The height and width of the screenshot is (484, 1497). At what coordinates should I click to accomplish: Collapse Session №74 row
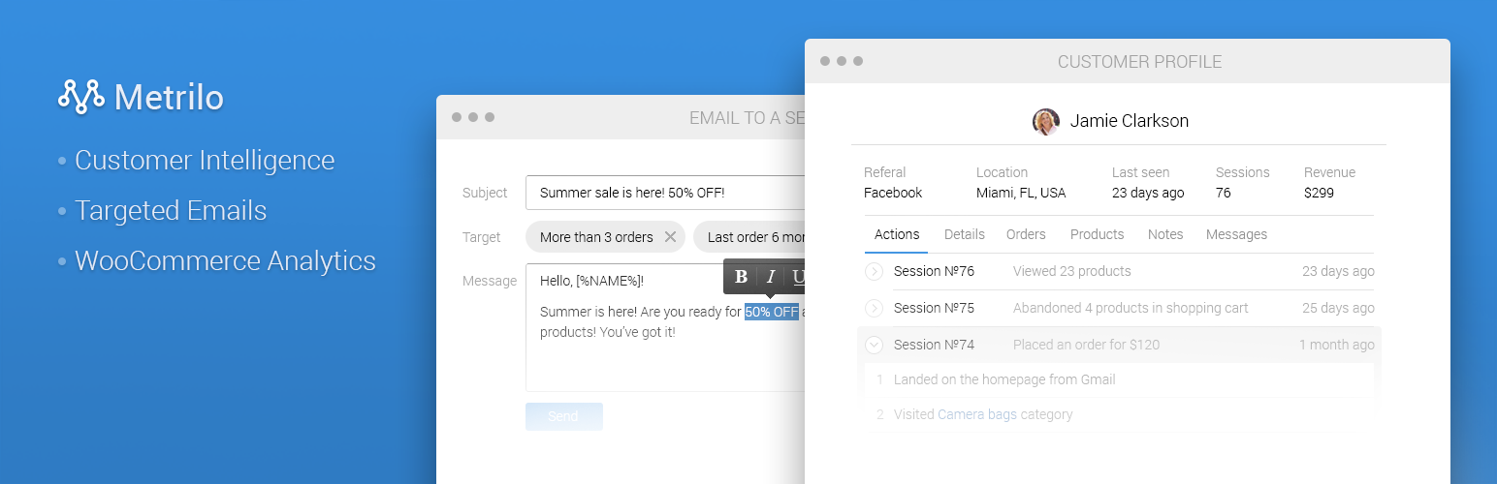(874, 345)
